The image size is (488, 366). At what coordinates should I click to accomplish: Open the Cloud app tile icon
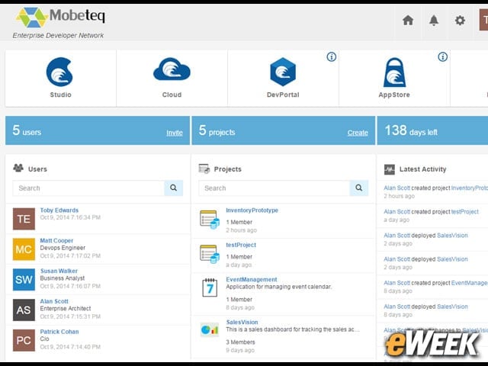click(172, 69)
